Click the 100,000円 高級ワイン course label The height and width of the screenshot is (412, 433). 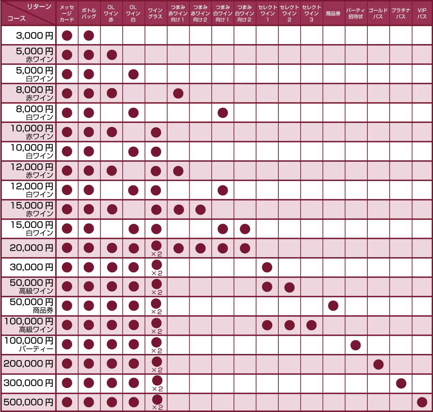pos(29,325)
